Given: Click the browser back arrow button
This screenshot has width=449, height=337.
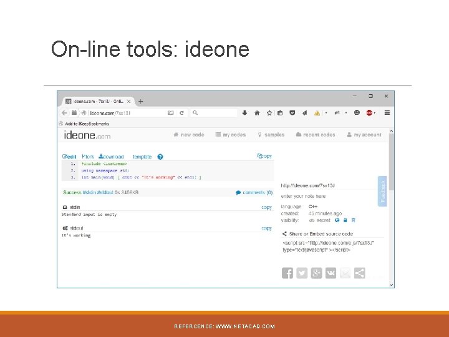Looking at the screenshot, I should (x=64, y=113).
